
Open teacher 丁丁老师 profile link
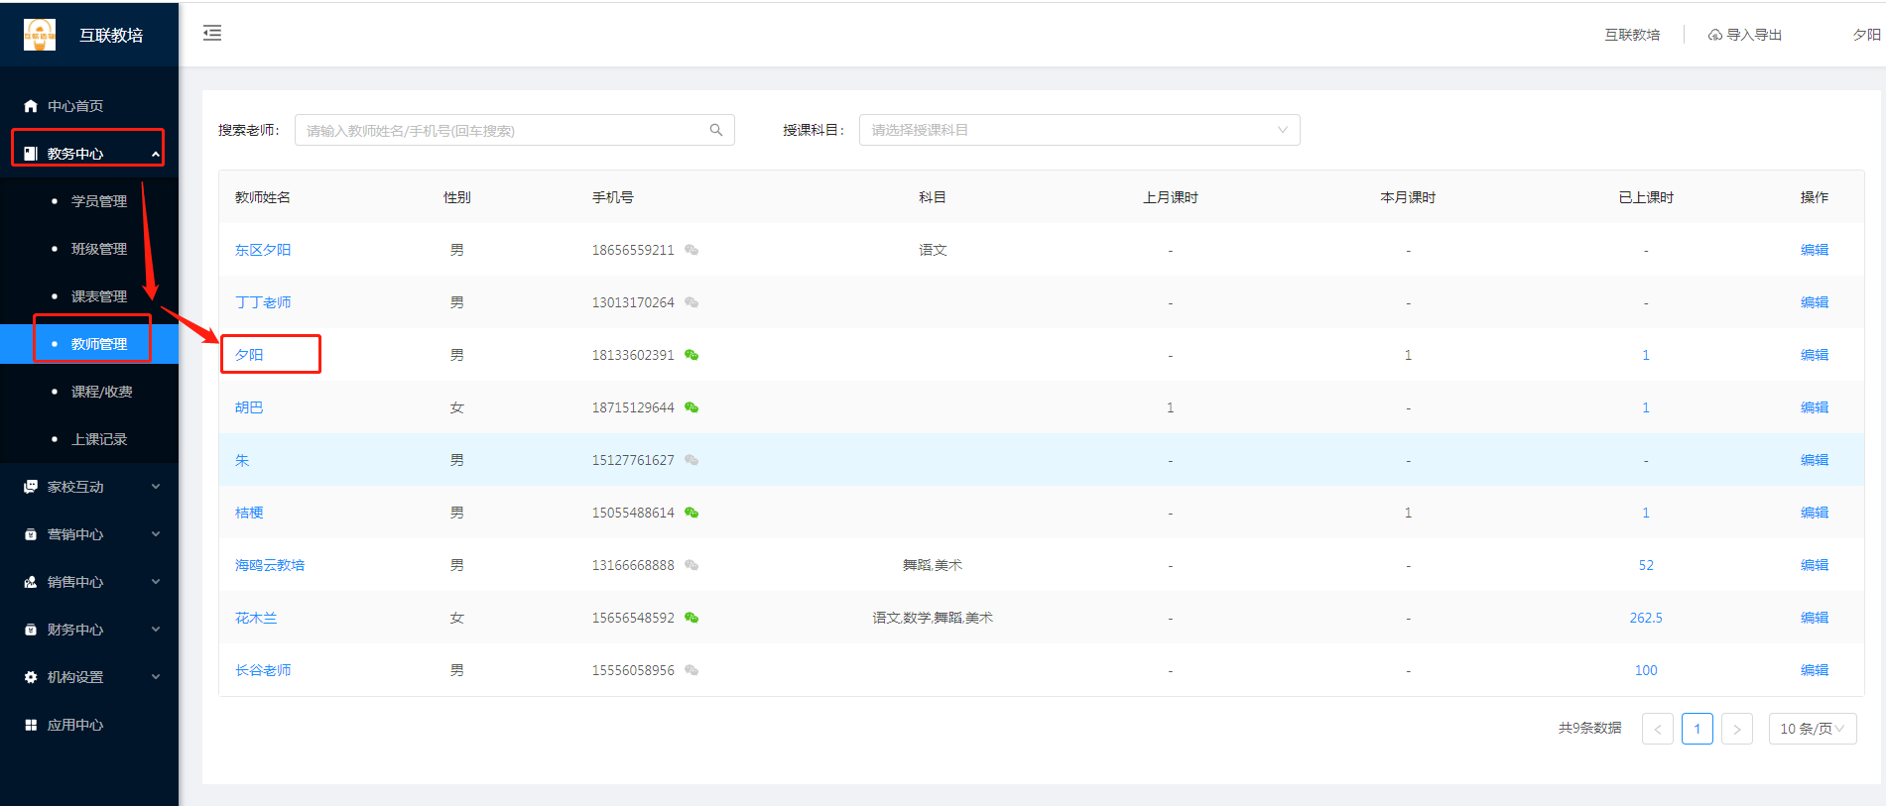click(x=263, y=302)
